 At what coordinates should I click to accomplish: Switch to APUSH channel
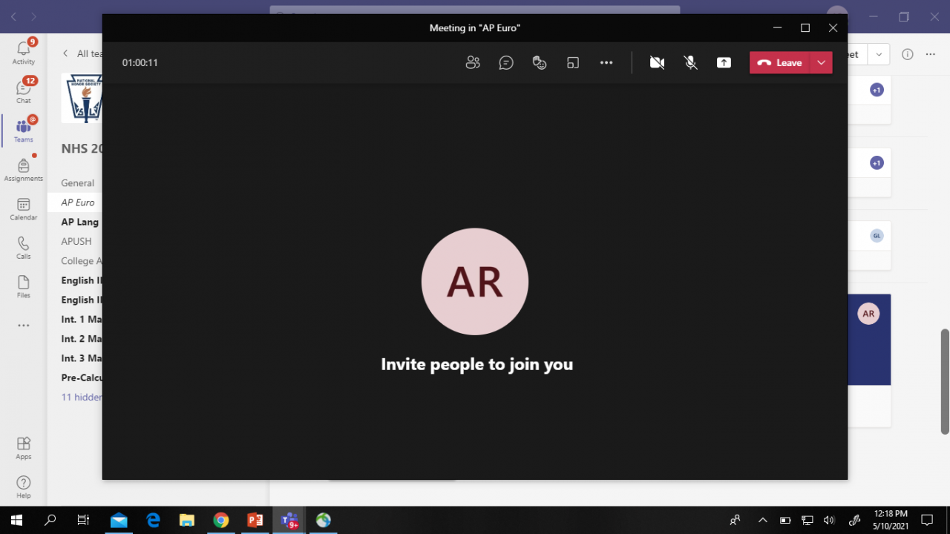point(76,241)
